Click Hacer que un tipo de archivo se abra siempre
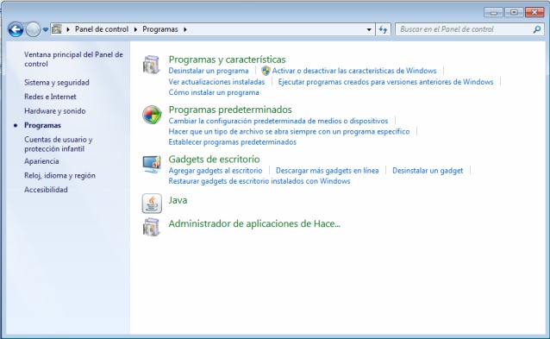 point(289,131)
